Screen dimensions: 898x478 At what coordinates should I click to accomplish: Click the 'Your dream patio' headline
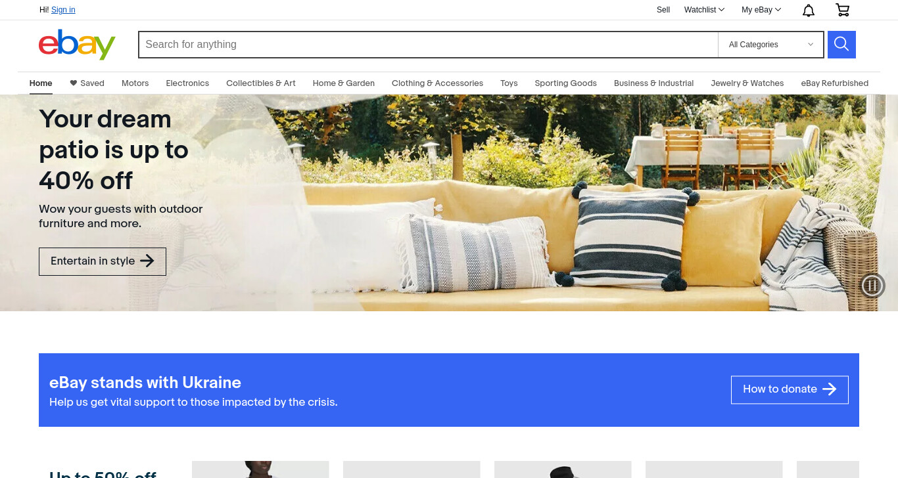click(x=114, y=150)
